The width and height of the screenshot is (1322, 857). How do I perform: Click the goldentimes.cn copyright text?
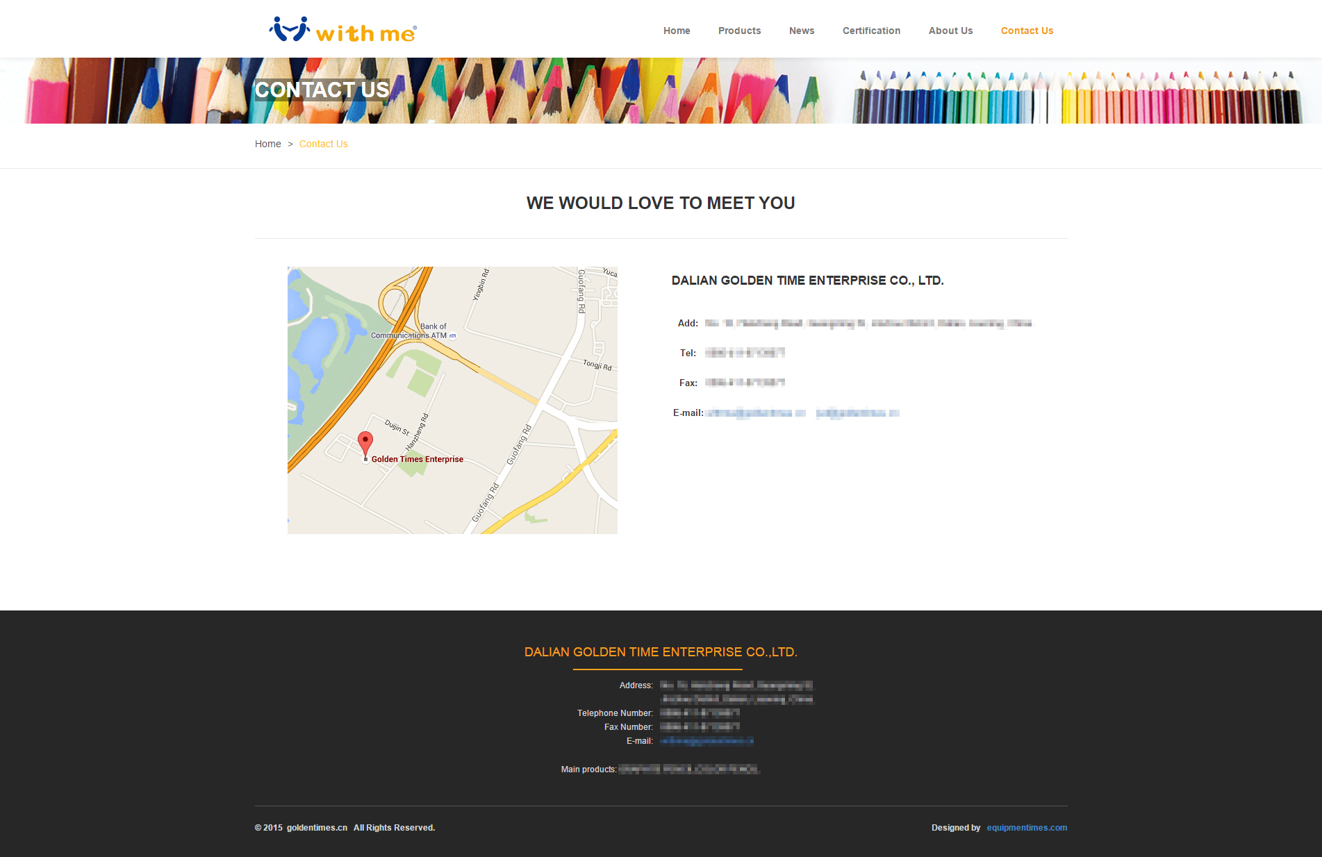pyautogui.click(x=317, y=827)
